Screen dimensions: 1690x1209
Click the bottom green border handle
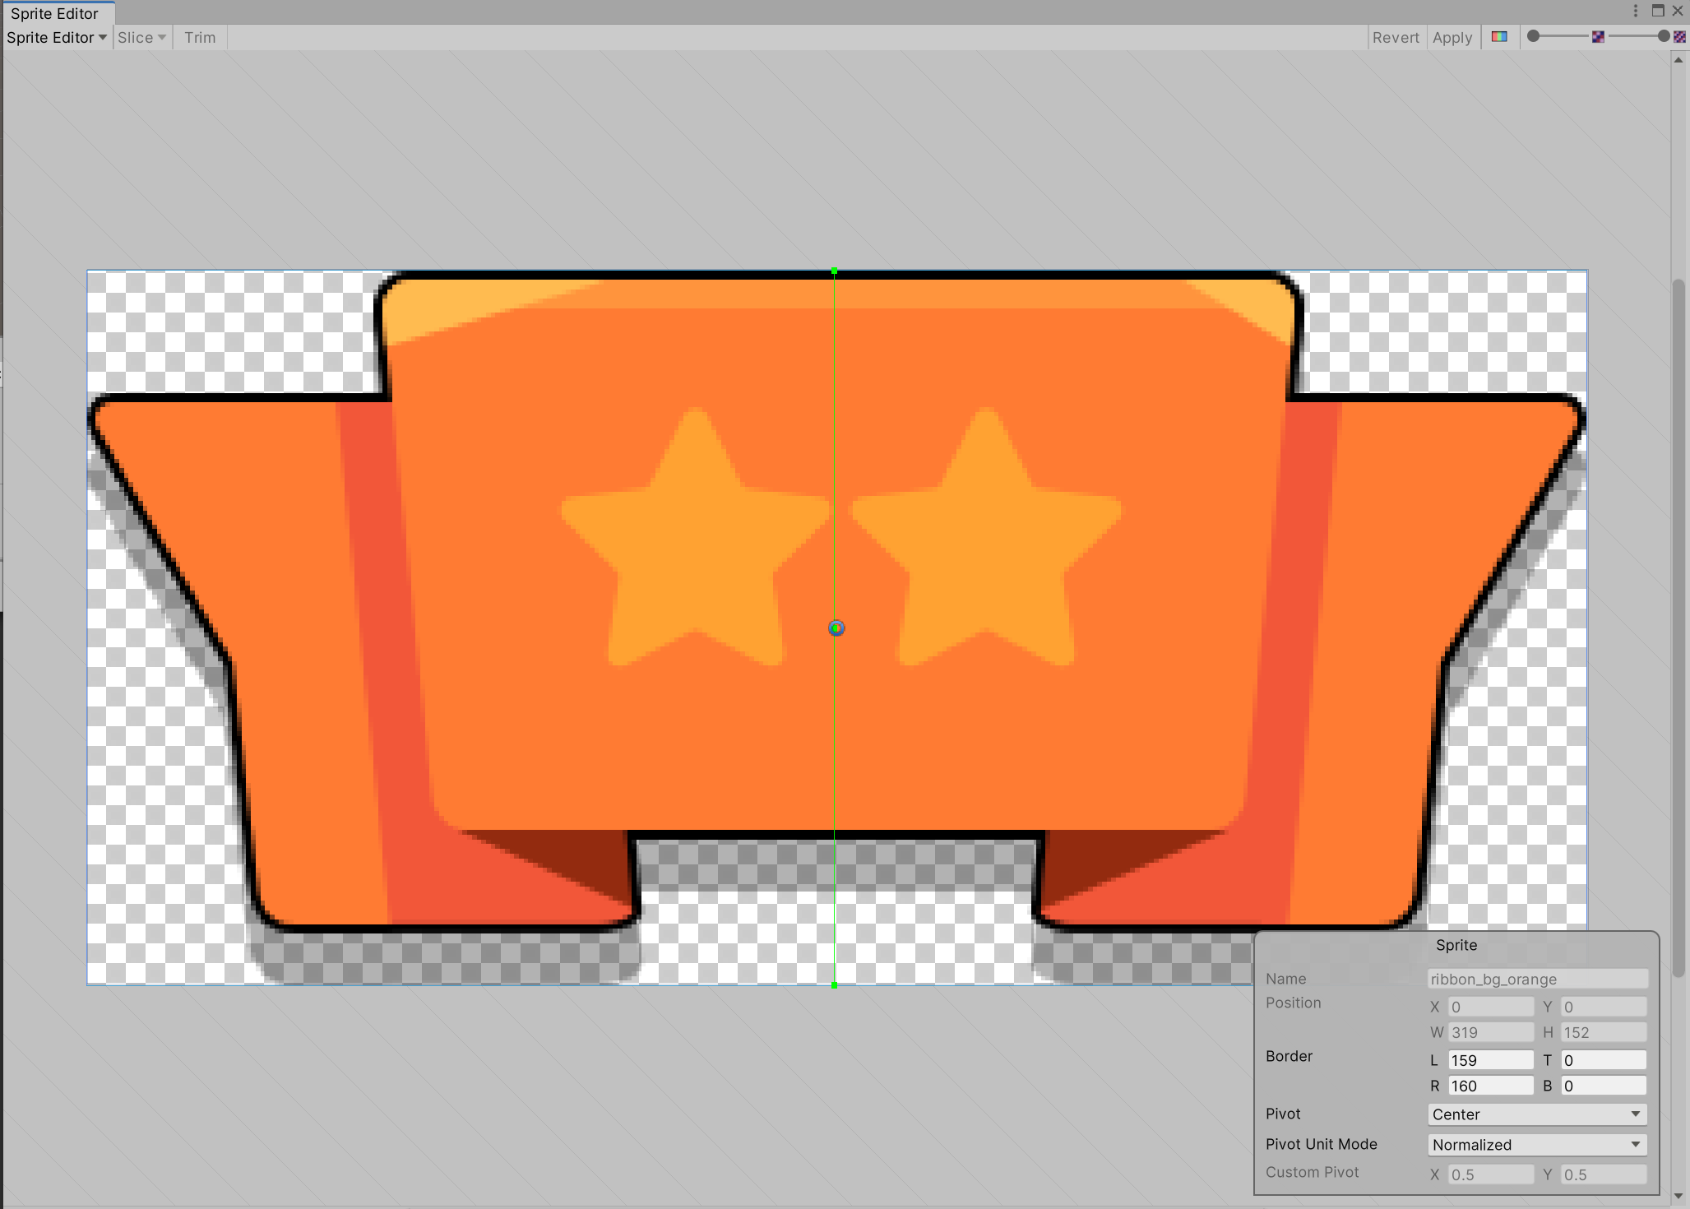click(835, 984)
